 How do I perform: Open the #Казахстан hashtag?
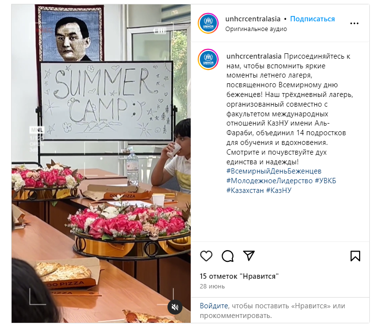pos(245,190)
